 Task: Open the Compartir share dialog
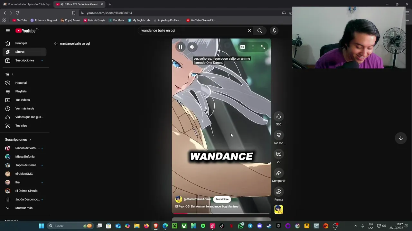(x=279, y=173)
